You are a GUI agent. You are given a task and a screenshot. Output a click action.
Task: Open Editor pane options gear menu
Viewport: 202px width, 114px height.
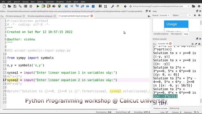tap(149, 16)
